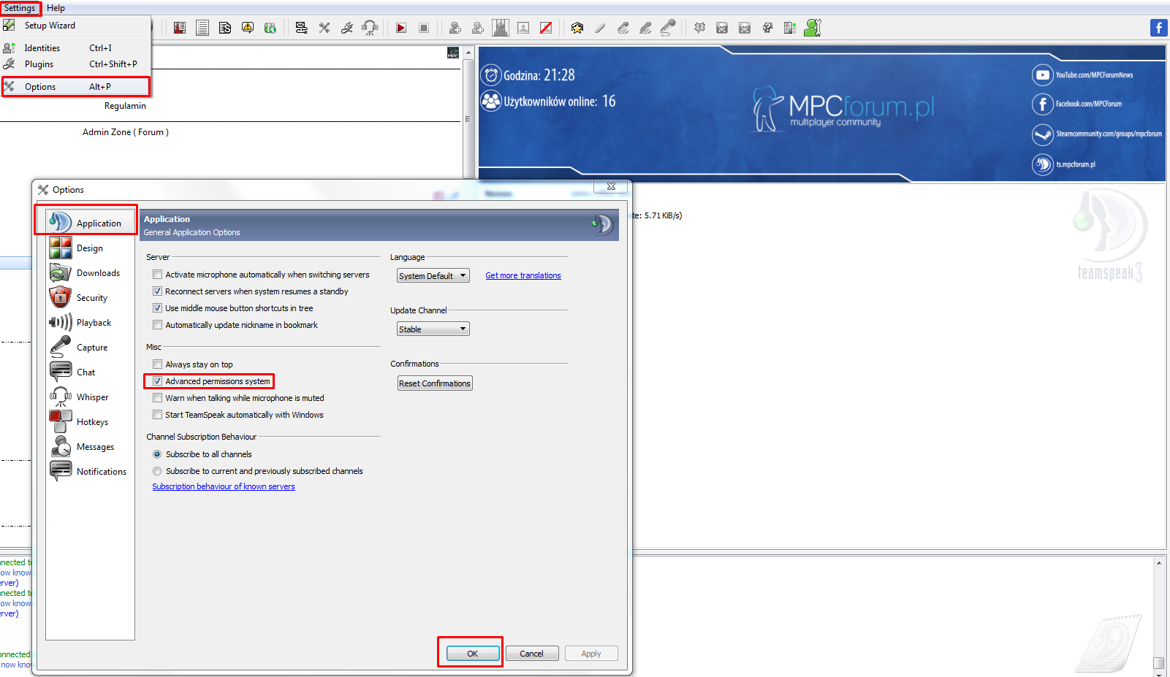Image resolution: width=1170 pixels, height=677 pixels.
Task: Switch to Chat options page
Action: pyautogui.click(x=90, y=372)
